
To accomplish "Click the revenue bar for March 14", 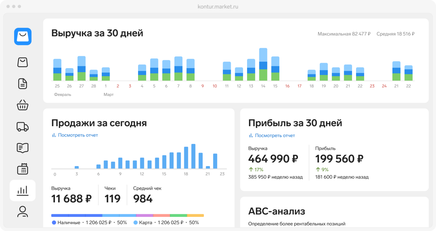I will tap(263, 65).
